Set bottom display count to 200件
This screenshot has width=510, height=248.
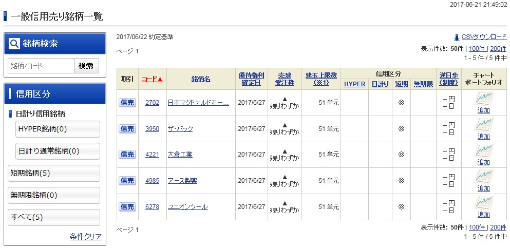coord(498,227)
